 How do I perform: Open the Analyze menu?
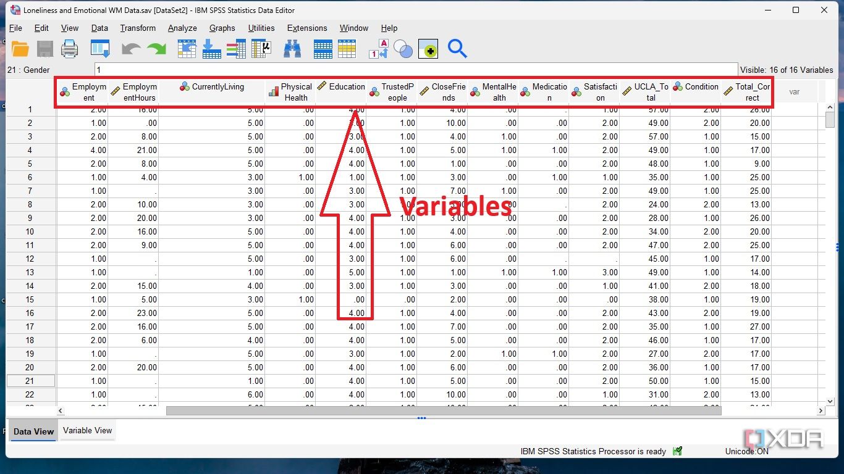182,28
